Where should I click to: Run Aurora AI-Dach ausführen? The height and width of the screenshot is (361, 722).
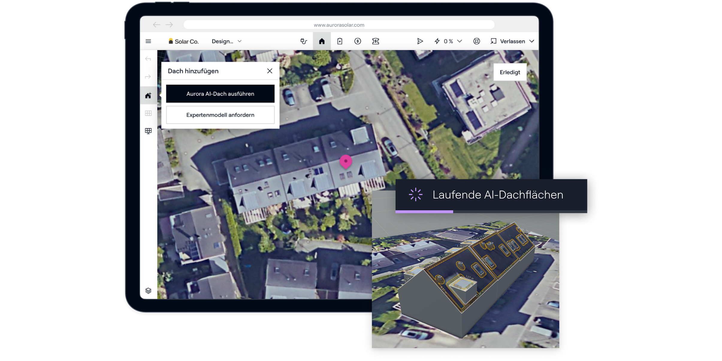(220, 93)
